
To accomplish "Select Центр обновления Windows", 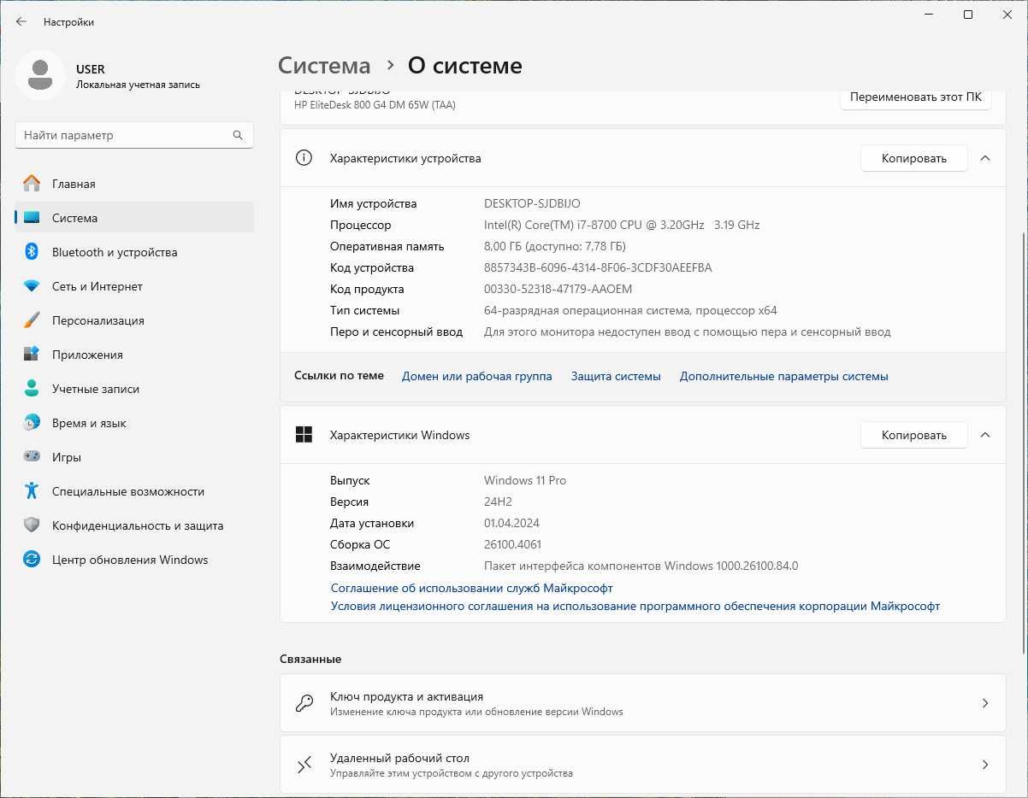I will point(134,560).
